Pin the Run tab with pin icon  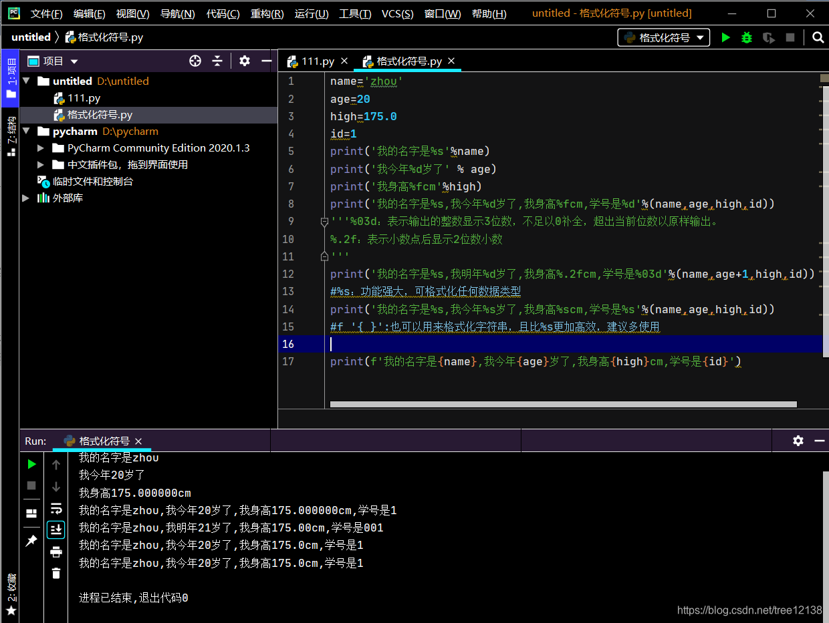coord(31,540)
